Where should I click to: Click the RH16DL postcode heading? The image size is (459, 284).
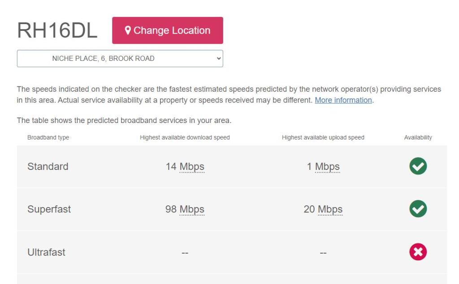point(57,31)
